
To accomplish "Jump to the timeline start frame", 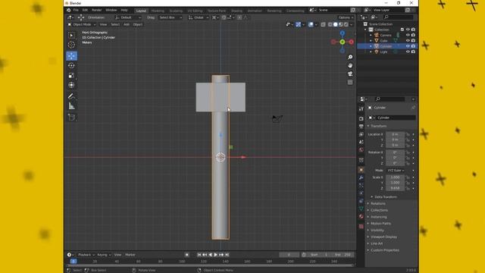I will click(199, 255).
